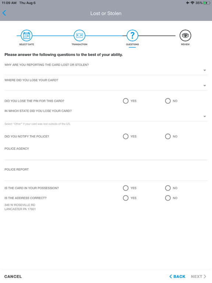This screenshot has height=283, width=212.
Task: Go to the previous step with Back
Action: click(177, 276)
